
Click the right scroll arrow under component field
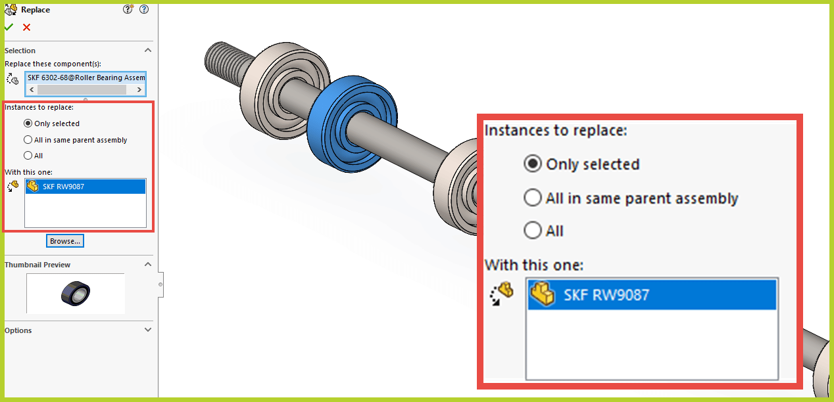point(140,89)
